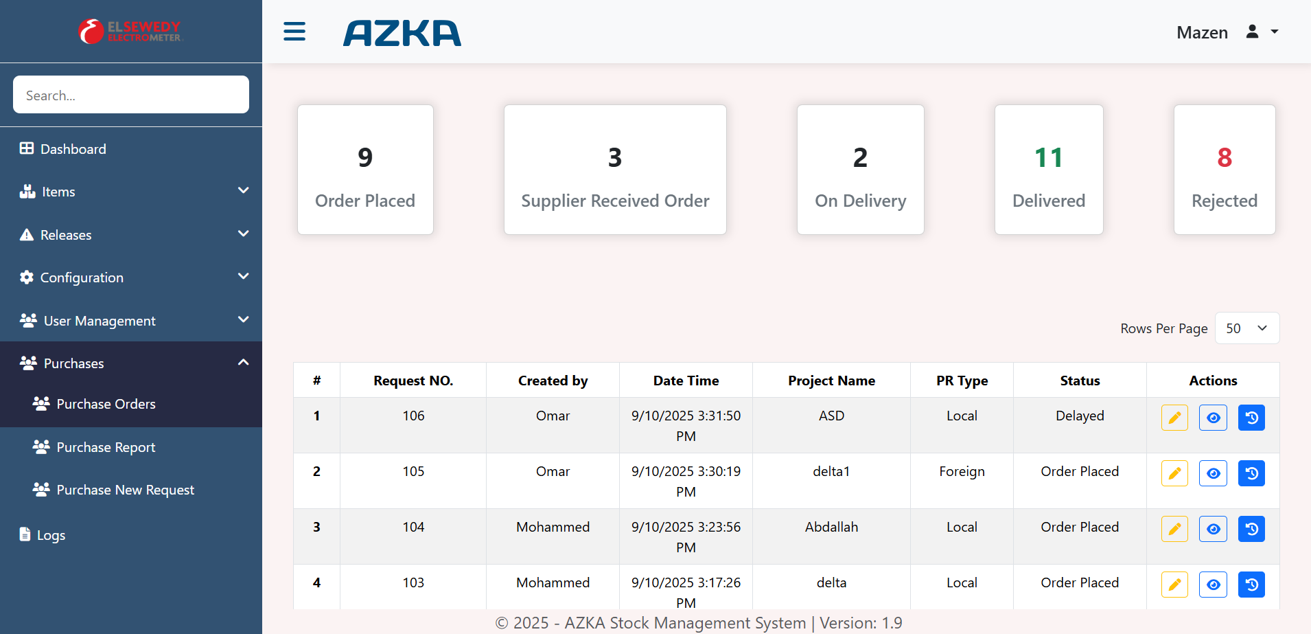
Task: Open the Logs page link
Action: click(51, 535)
